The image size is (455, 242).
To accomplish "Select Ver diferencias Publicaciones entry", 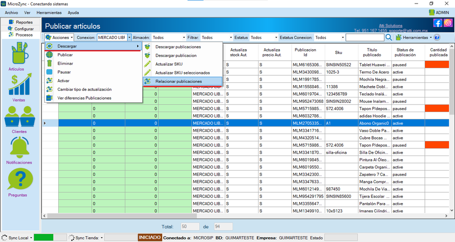I will (93, 98).
